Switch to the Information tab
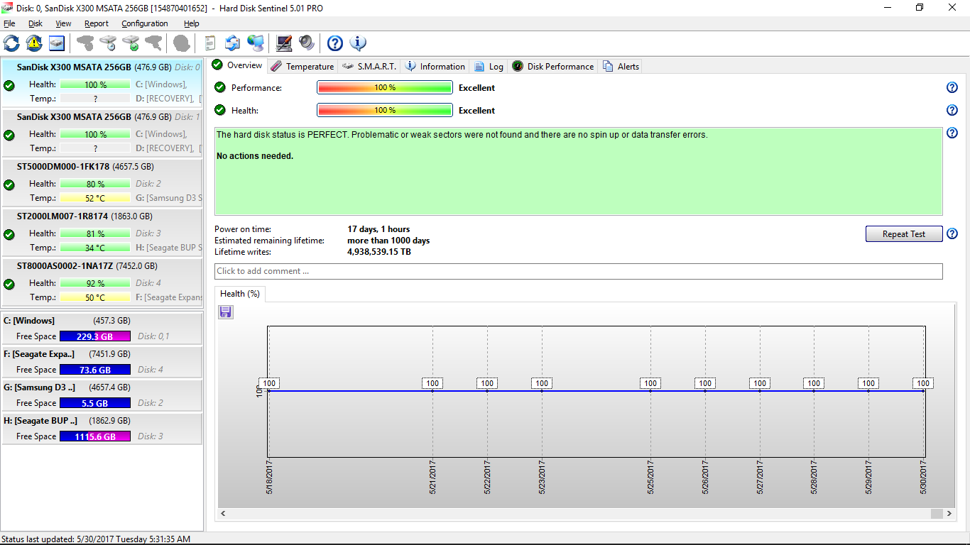This screenshot has height=545, width=970. coord(435,67)
